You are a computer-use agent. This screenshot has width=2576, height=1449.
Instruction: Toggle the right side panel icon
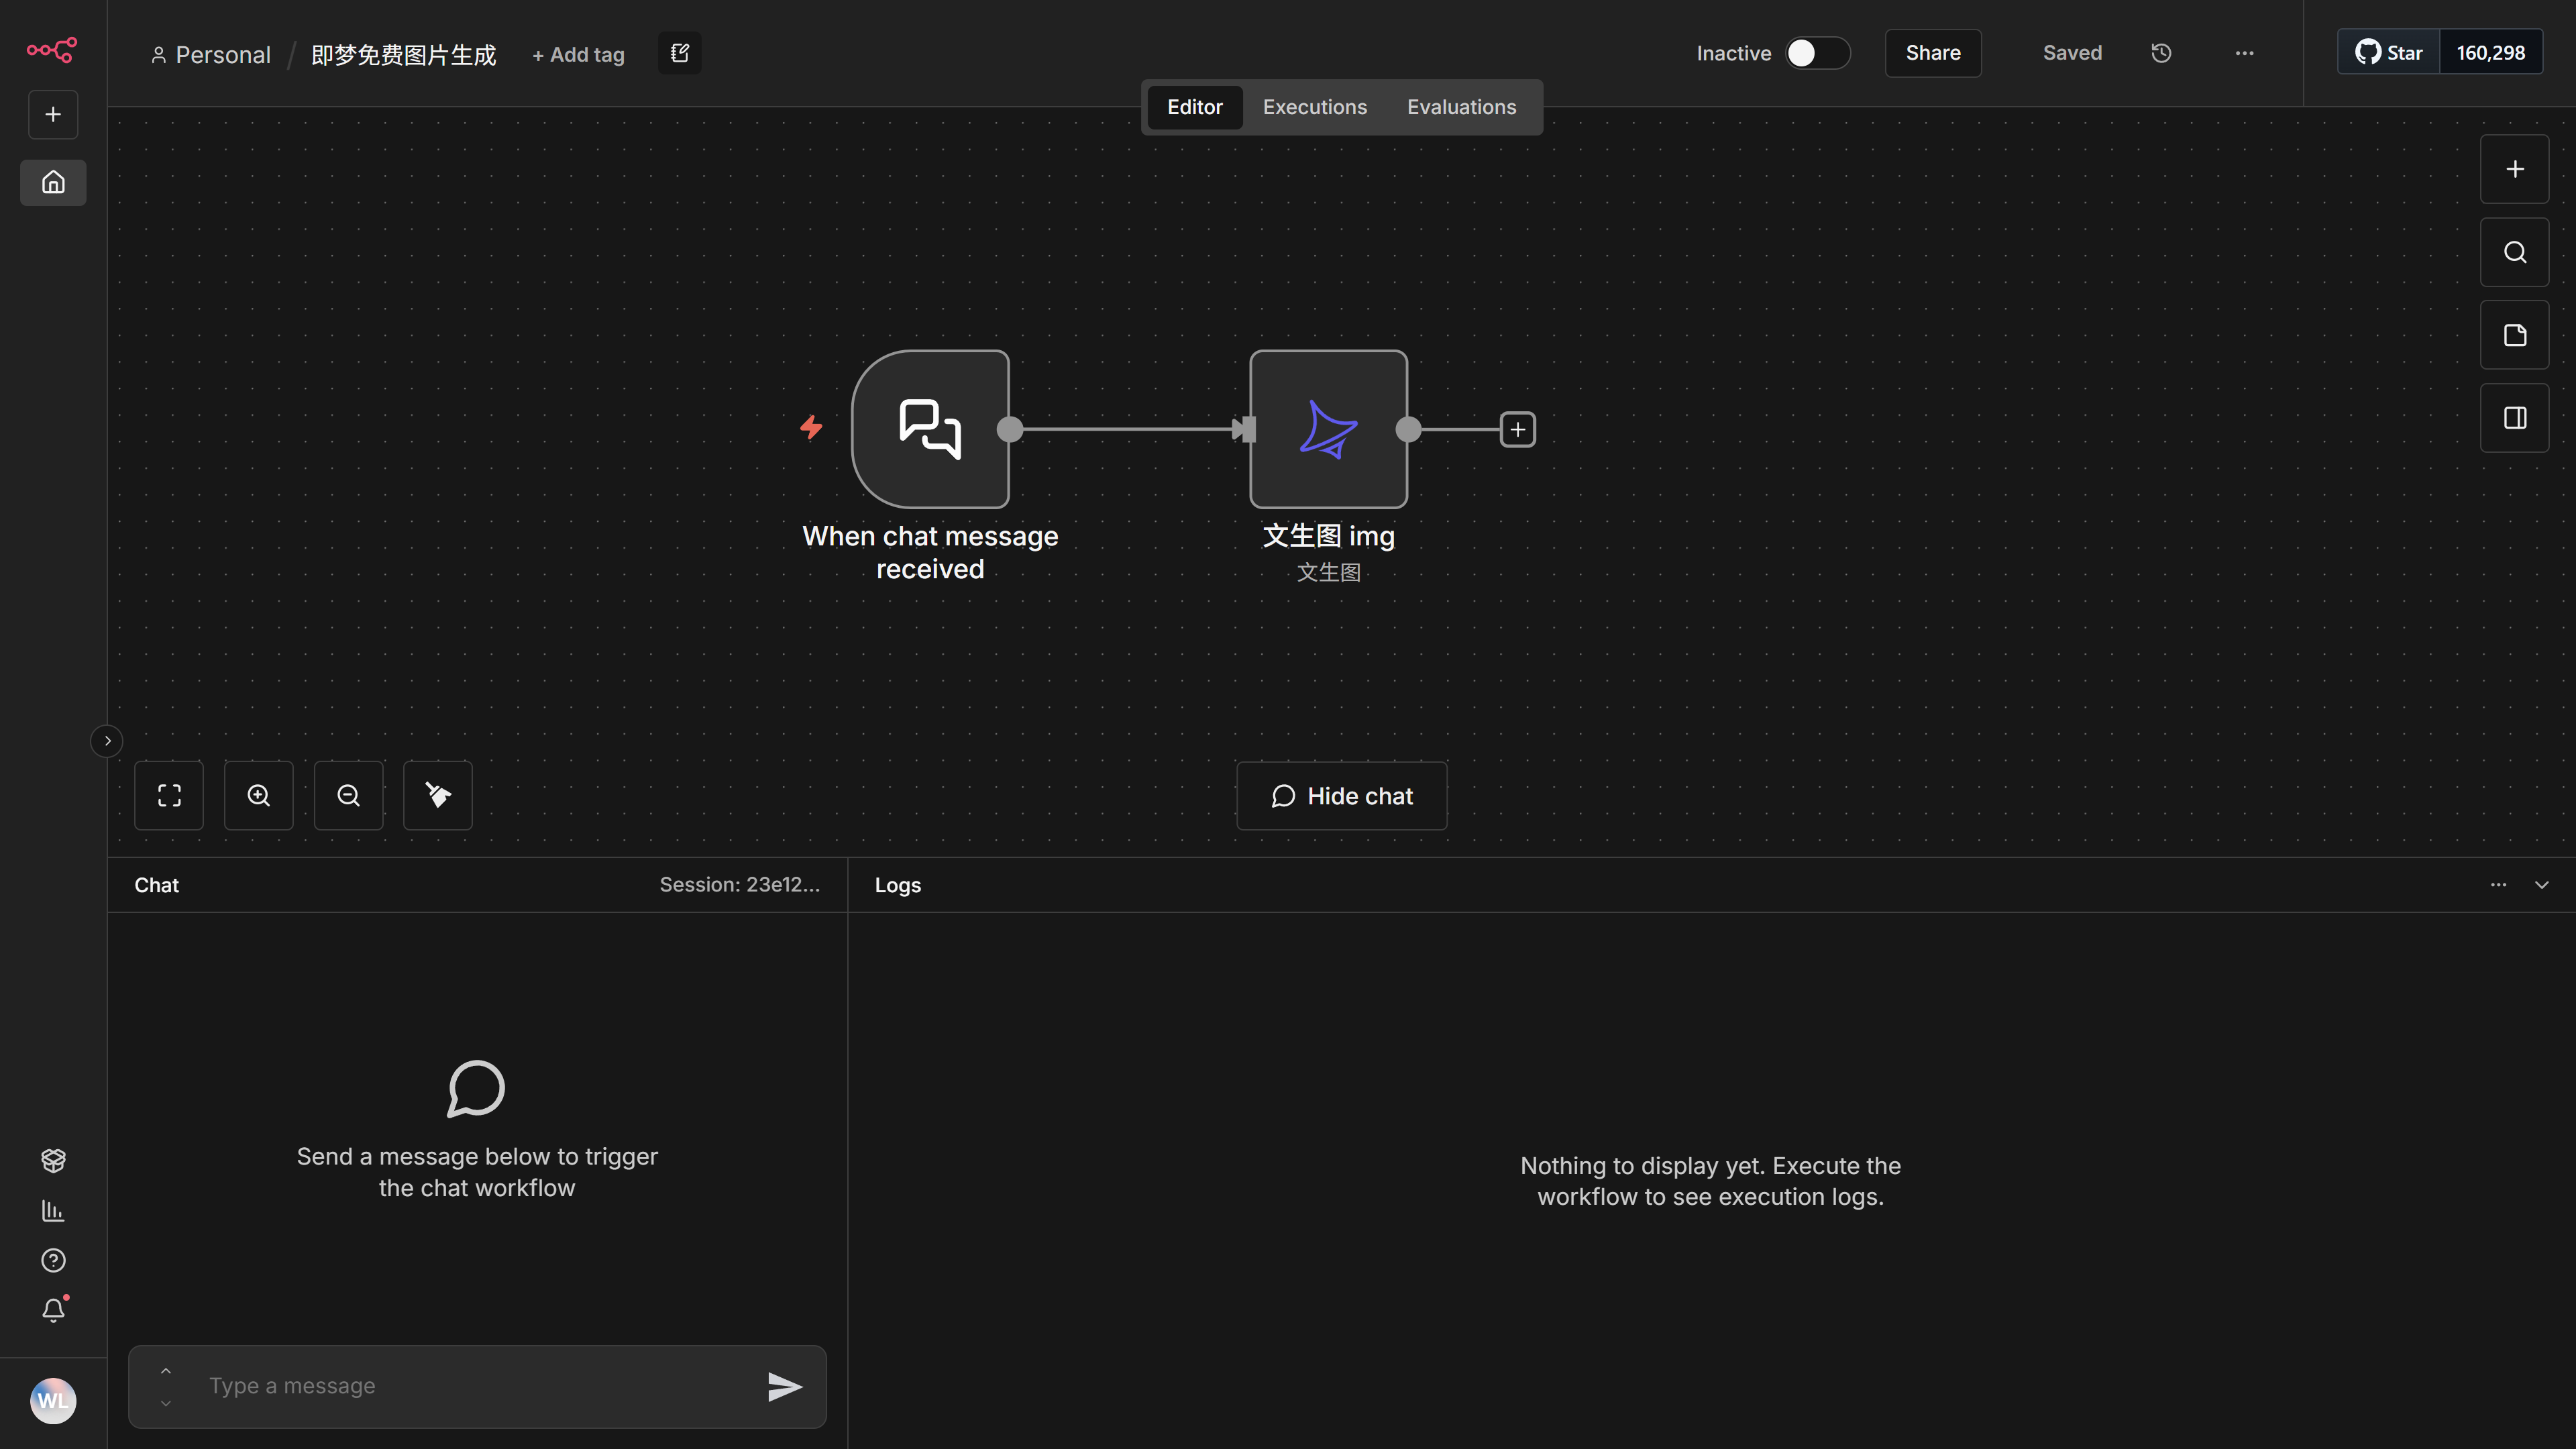tap(2514, 418)
